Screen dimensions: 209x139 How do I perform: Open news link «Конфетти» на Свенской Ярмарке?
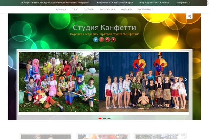(114, 3)
